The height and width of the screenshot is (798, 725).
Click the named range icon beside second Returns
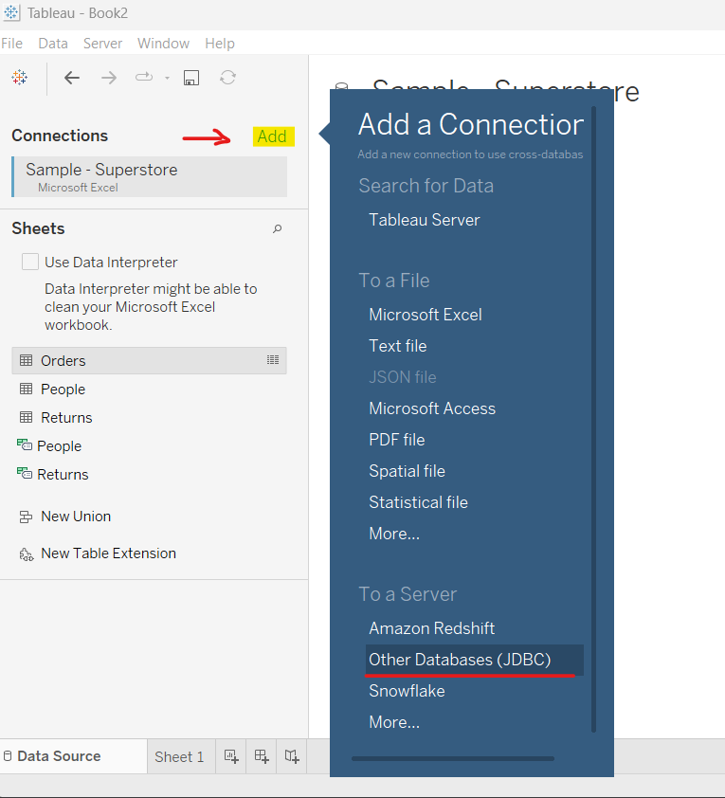25,474
